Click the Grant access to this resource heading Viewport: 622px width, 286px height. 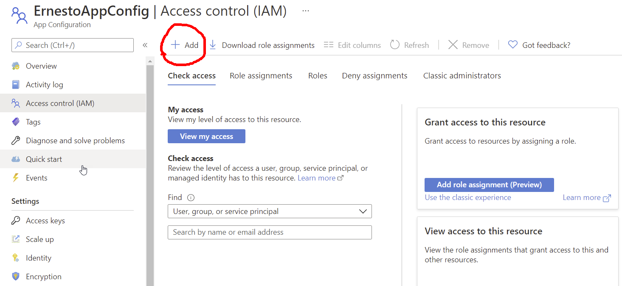click(x=485, y=122)
